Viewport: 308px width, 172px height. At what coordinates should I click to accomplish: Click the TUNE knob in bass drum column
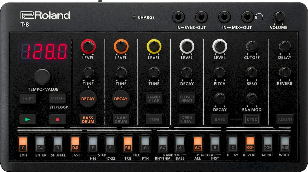pyautogui.click(x=88, y=72)
